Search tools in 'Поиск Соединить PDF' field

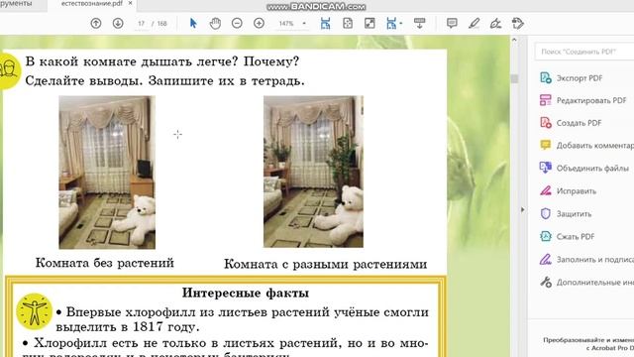584,52
